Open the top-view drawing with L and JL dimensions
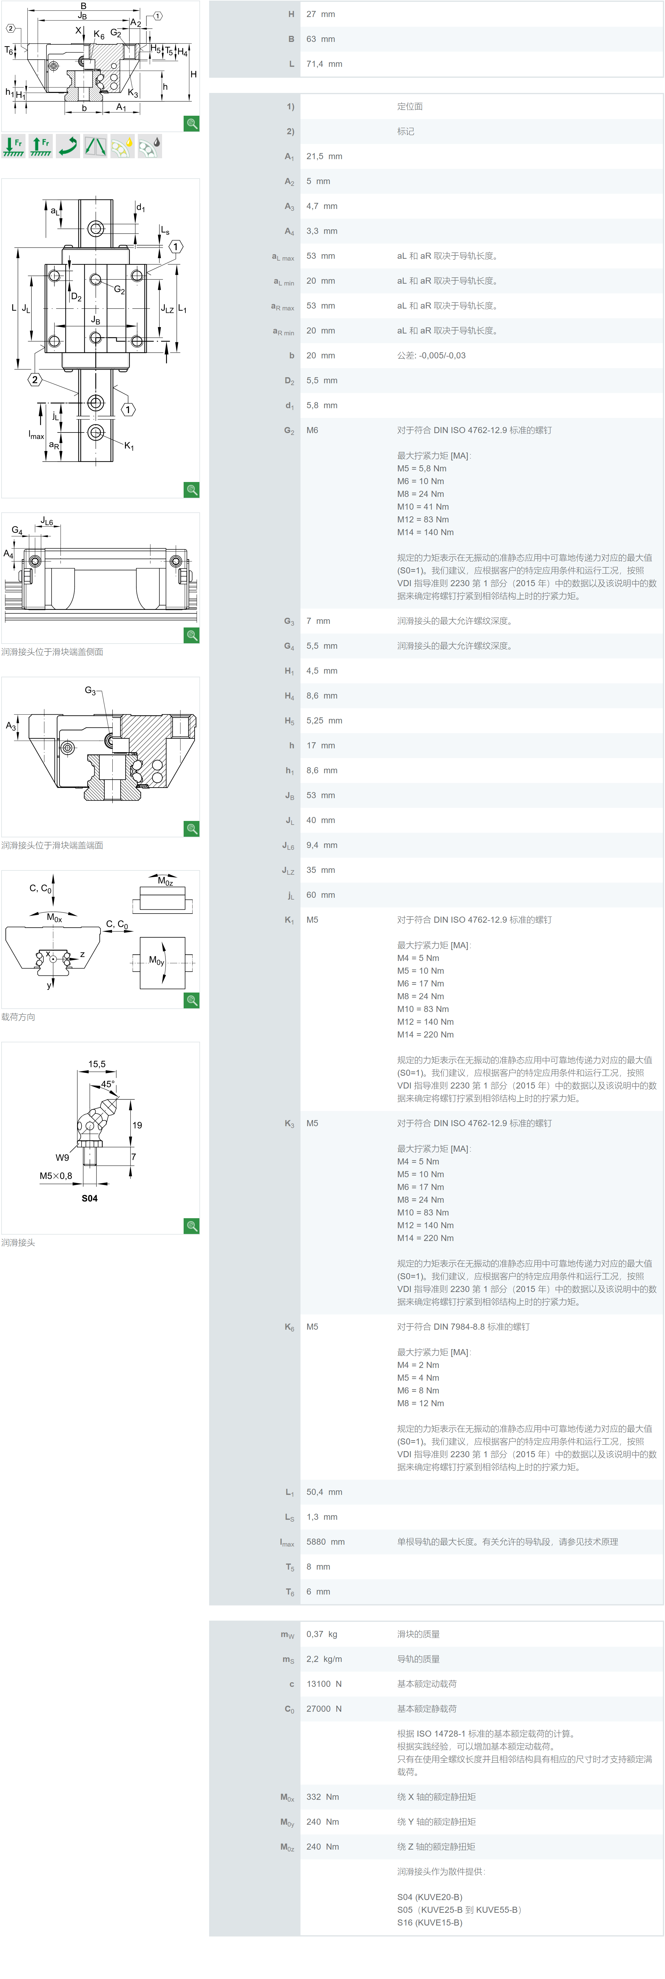Image resolution: width=665 pixels, height=1979 pixels. click(100, 338)
